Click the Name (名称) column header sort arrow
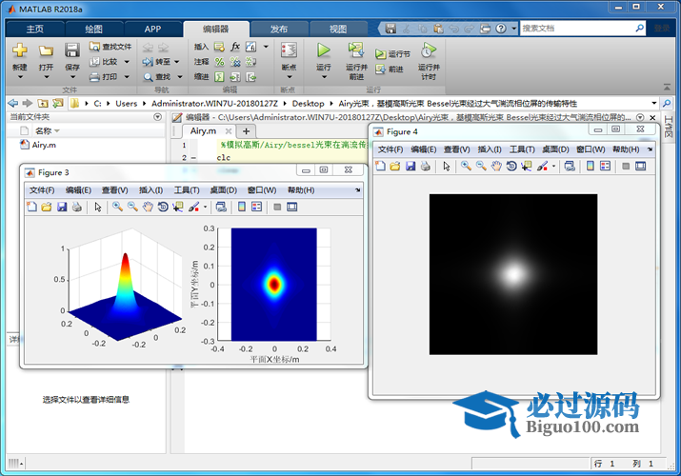The height and width of the screenshot is (476, 681). (57, 131)
